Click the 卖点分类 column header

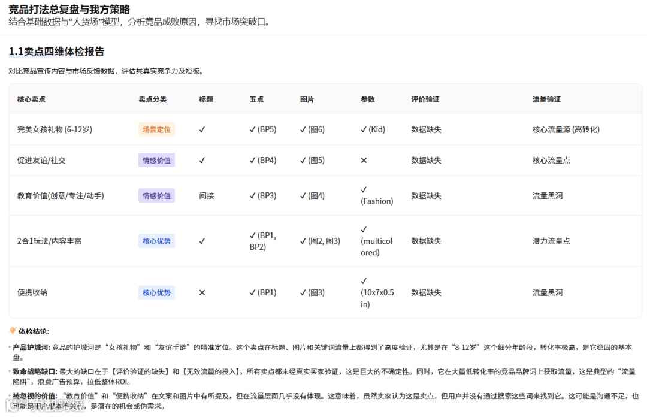pos(153,99)
